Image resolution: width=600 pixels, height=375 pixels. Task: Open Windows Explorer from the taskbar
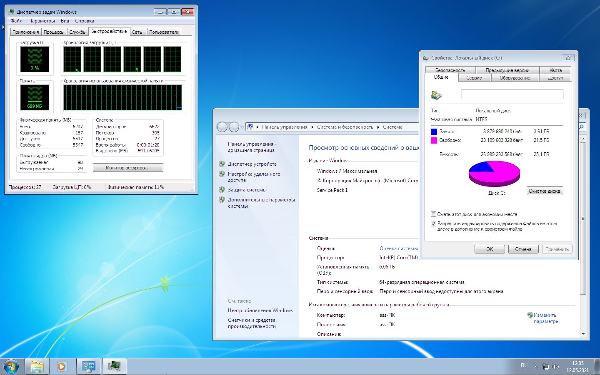click(x=37, y=366)
